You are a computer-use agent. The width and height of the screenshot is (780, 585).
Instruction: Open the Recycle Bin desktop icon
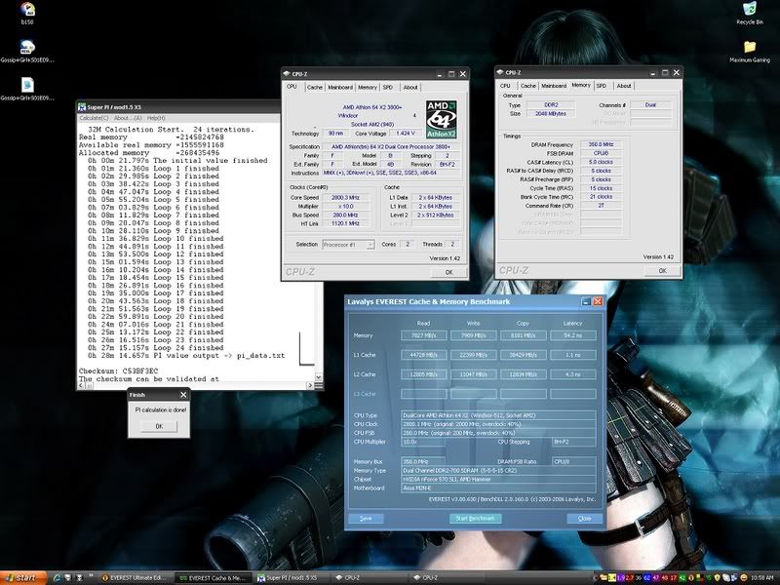coord(749,12)
